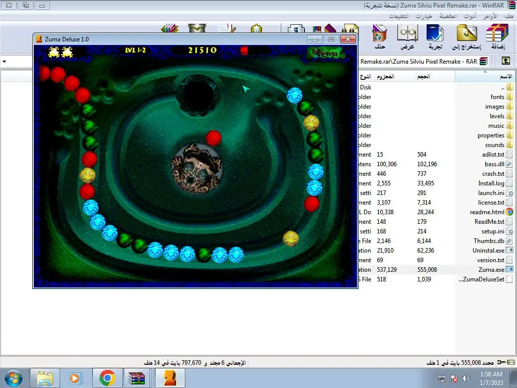Click the key icon in WinRAR status bar

(x=501, y=362)
